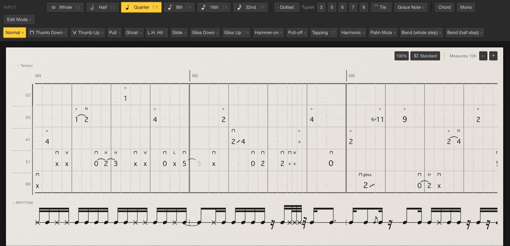
Task: Select Half note duration
Action: pos(102,7)
